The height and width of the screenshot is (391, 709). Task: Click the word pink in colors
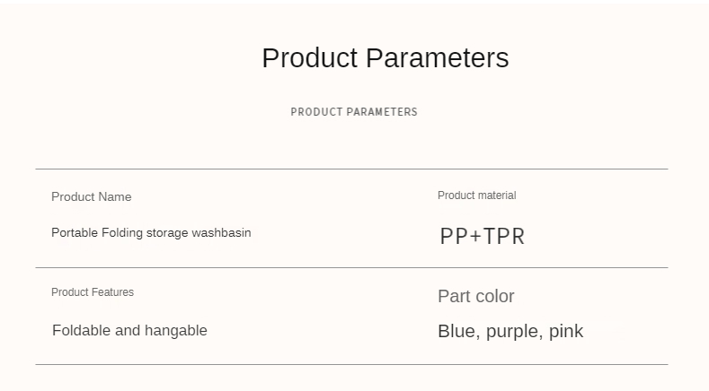point(566,332)
